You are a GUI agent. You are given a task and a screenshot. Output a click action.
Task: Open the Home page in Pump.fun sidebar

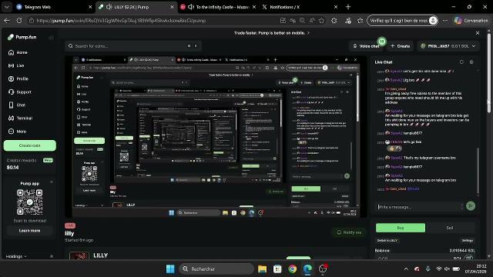(18, 52)
